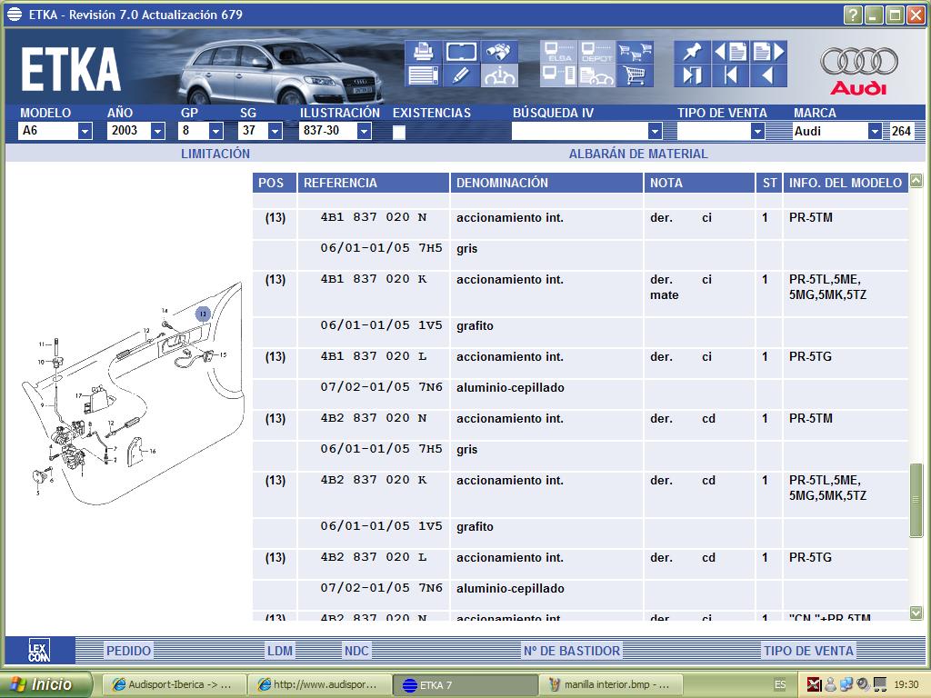This screenshot has width=931, height=698.
Task: Open the upper TIPO DE VENTA dropdown
Action: 757,131
